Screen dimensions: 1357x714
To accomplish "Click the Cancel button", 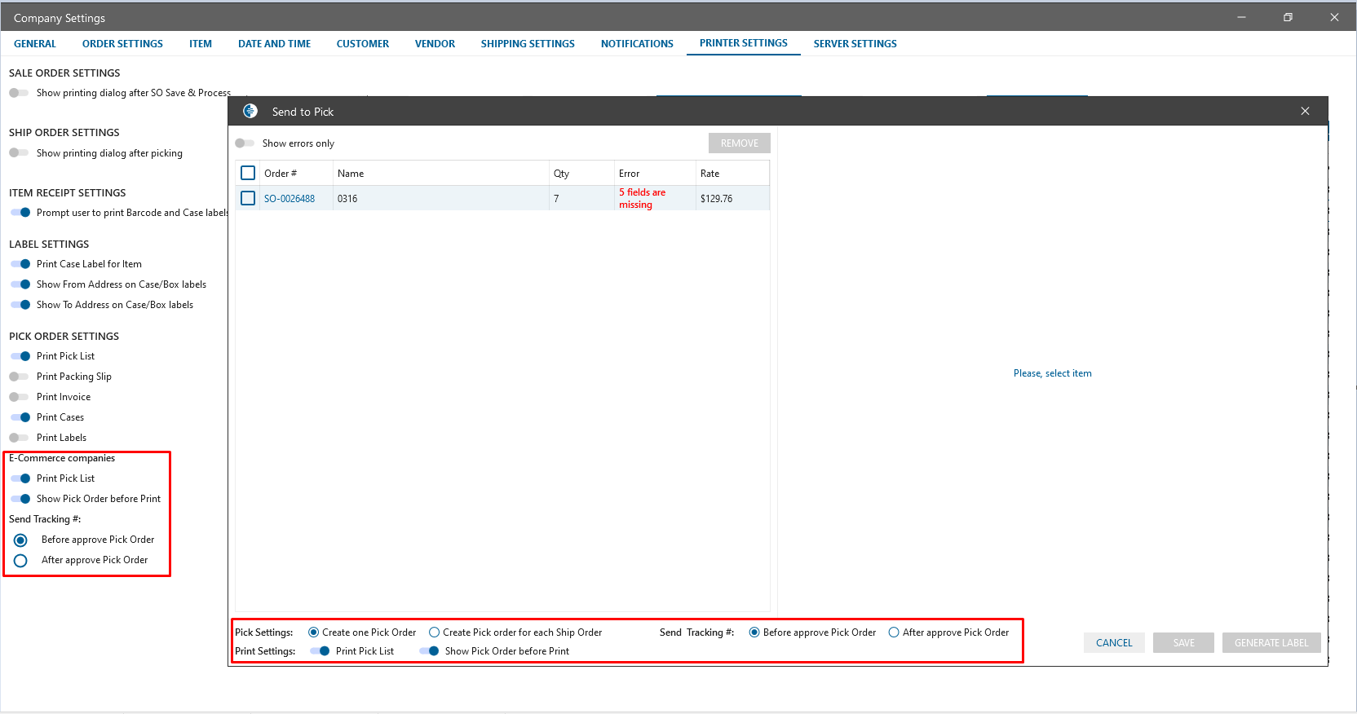I will 1114,643.
